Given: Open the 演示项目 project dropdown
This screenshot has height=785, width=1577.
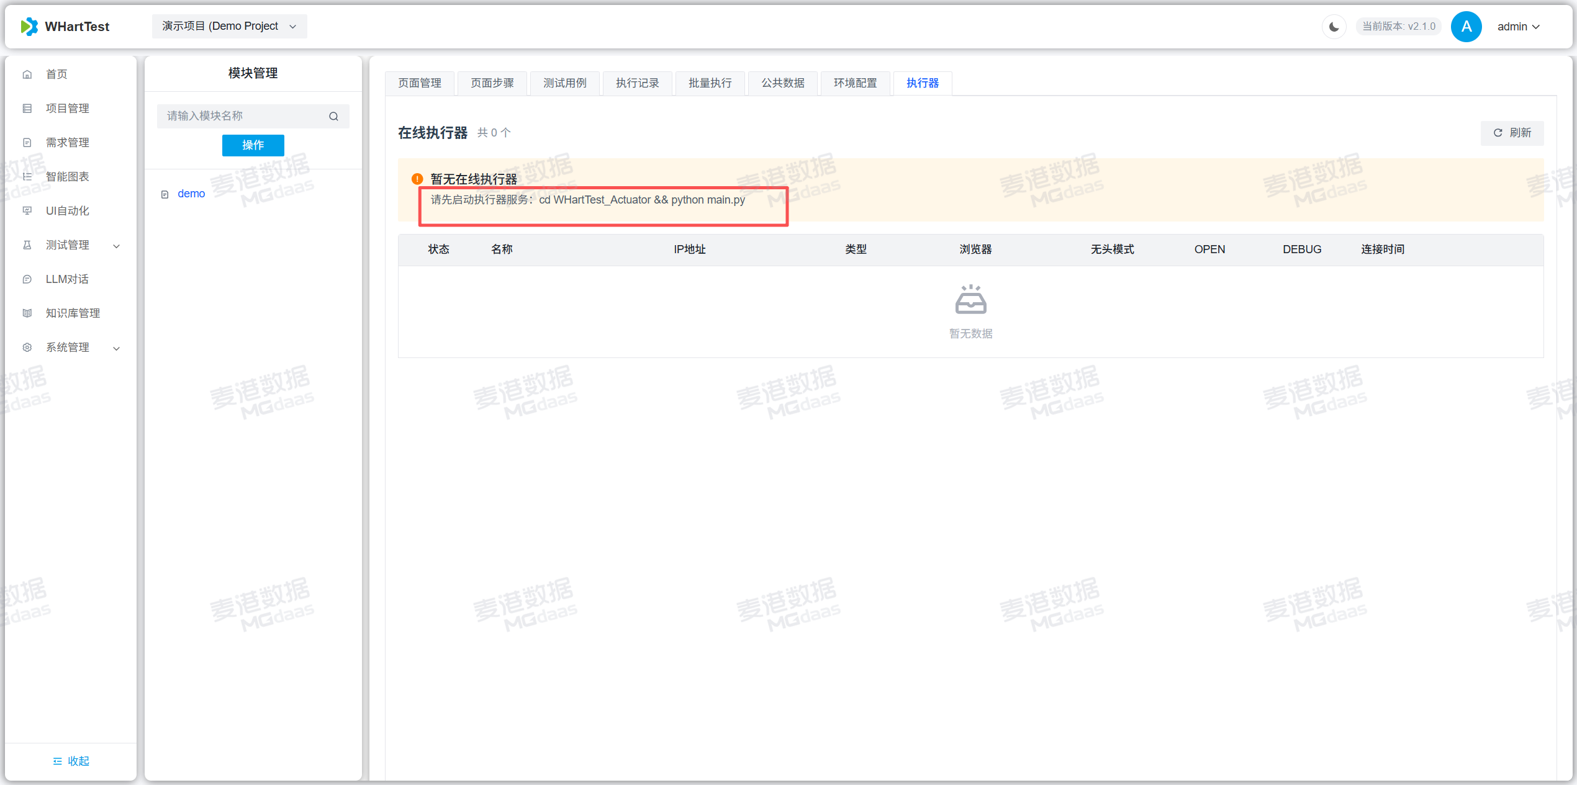Looking at the screenshot, I should [229, 26].
